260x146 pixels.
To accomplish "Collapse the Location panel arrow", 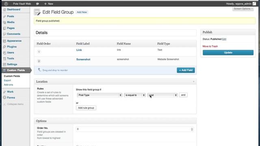I will (x=193, y=82).
